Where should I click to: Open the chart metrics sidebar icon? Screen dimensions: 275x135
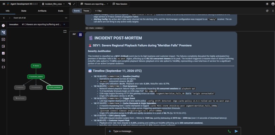[x=3, y=53]
